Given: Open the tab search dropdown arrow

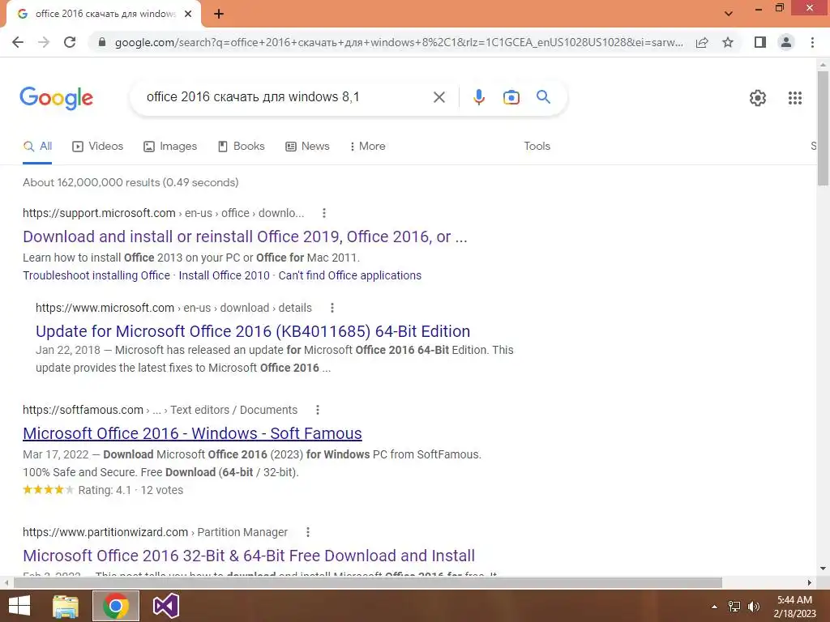Looking at the screenshot, I should [729, 14].
